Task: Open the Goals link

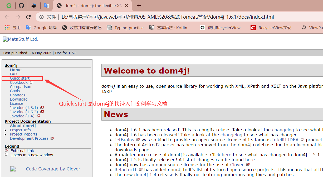Action: (x=15, y=91)
